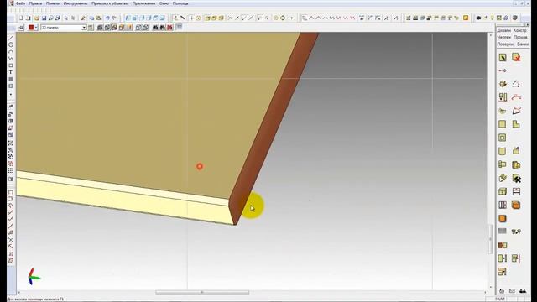Redo the last undone action
Viewport: 537px width, 302px height.
pyautogui.click(x=114, y=18)
